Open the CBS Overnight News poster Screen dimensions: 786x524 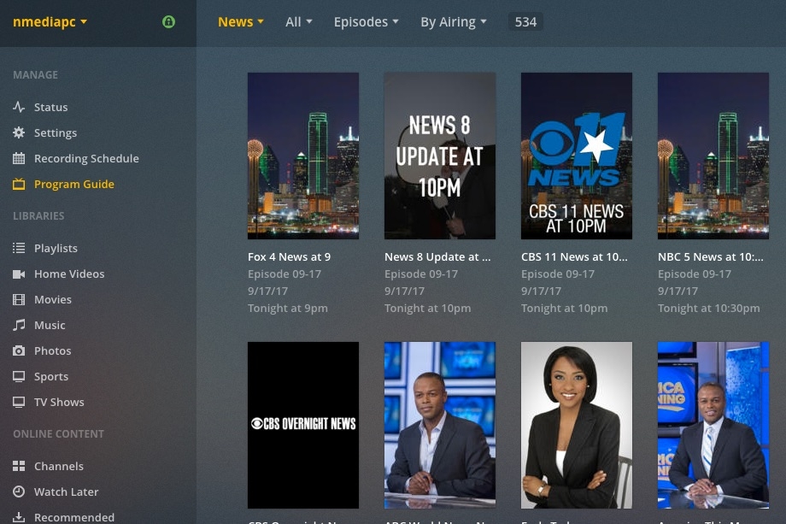point(302,425)
